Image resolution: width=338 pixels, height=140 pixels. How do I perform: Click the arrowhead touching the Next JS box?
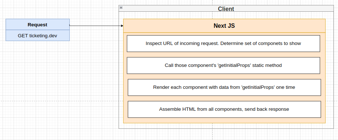tap(122, 26)
